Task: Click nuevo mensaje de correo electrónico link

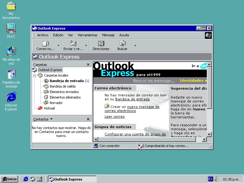Action: coord(132,109)
